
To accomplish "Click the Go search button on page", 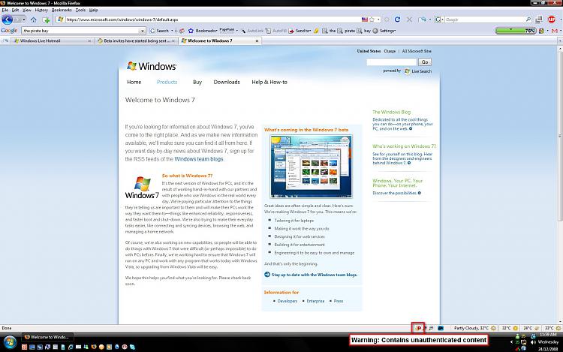I will [425, 62].
